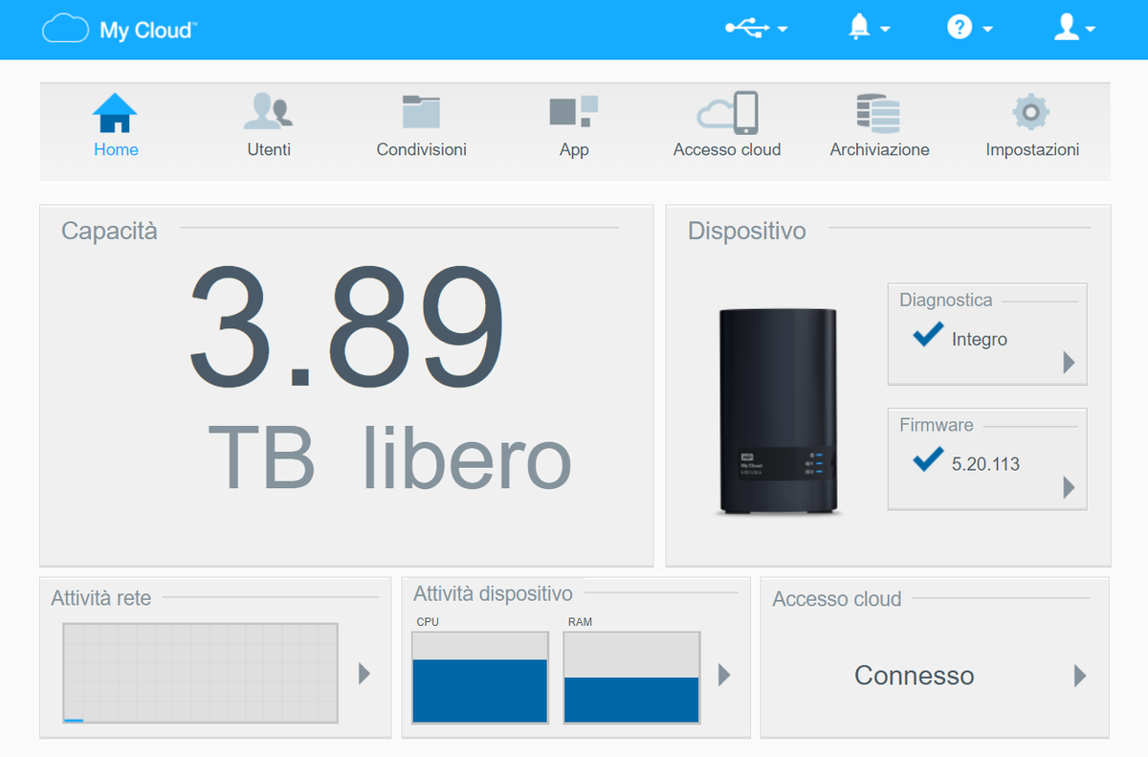The height and width of the screenshot is (757, 1148).
Task: Open the App section icon
Action: (574, 111)
